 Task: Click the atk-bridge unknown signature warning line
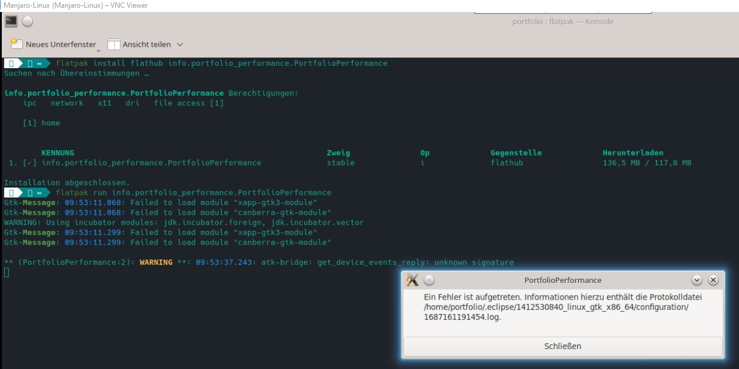pos(259,262)
